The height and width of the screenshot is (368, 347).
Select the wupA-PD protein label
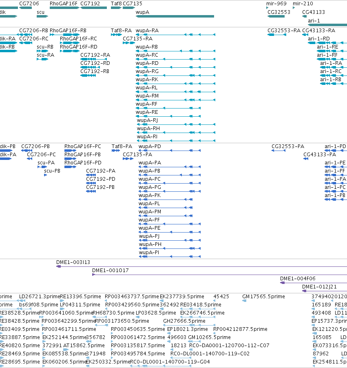click(150, 147)
